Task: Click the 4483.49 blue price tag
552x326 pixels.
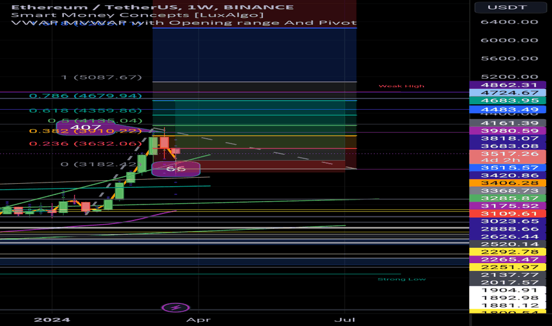Action: coord(508,110)
